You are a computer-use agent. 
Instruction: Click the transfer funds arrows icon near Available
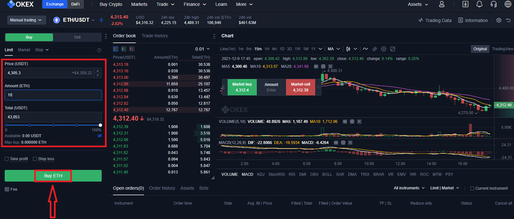100,136
